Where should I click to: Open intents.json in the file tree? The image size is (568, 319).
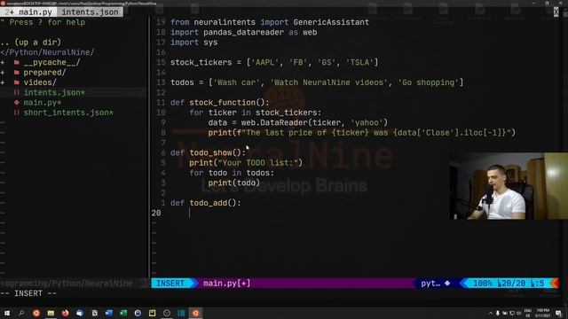(54, 92)
